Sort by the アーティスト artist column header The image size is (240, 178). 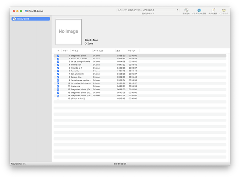tap(104, 51)
